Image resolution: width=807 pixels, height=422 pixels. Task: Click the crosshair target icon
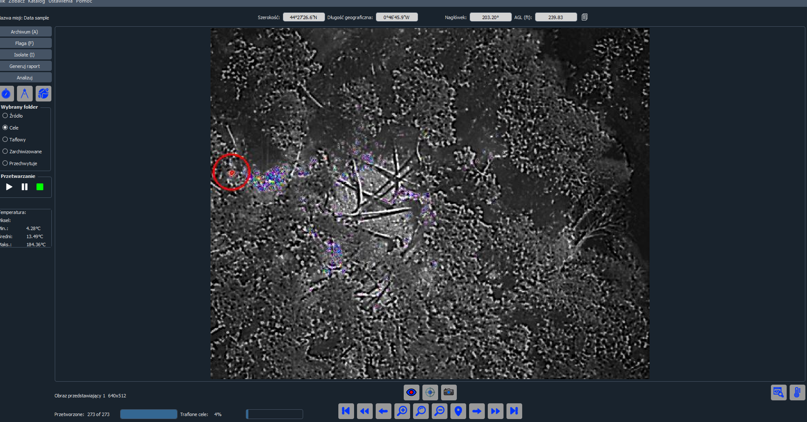[x=430, y=392]
